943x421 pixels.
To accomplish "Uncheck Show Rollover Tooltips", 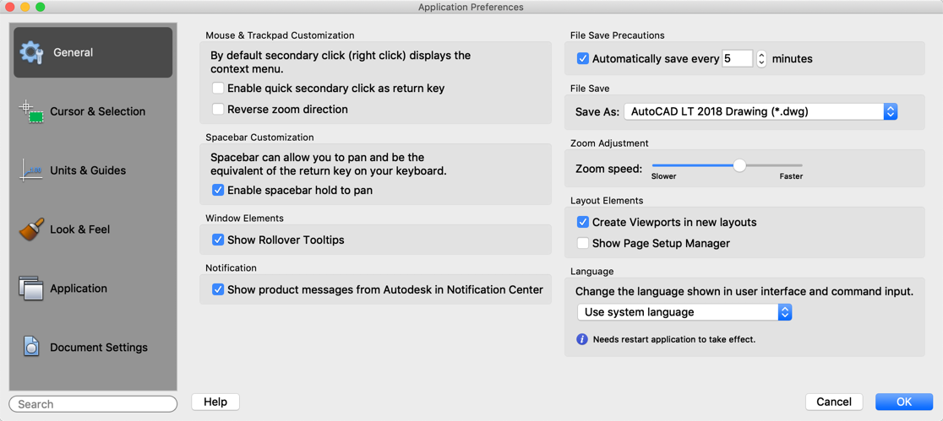I will click(218, 240).
